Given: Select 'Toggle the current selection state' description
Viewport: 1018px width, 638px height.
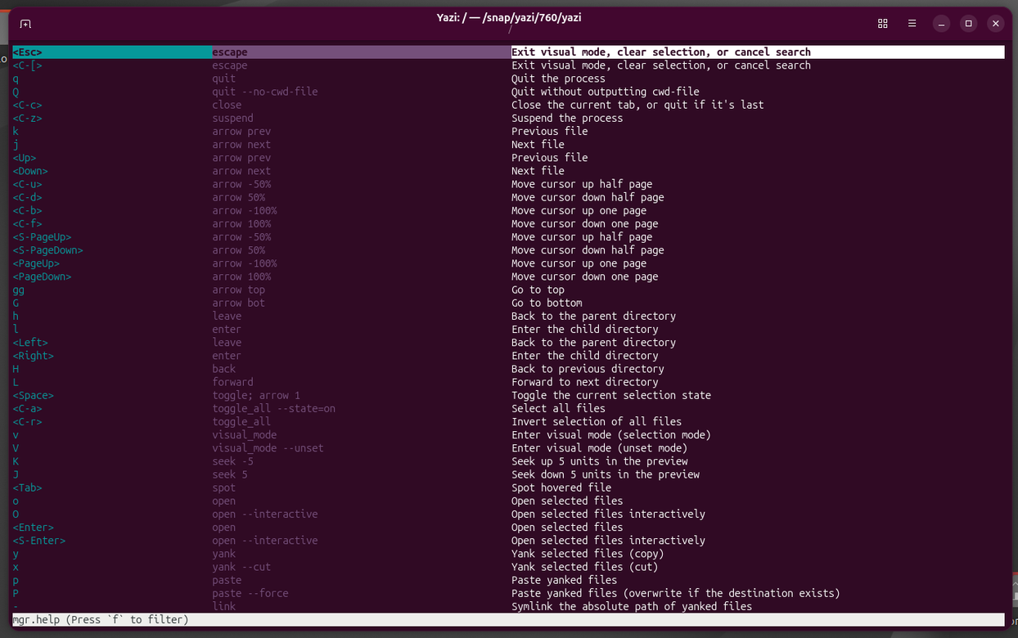Looking at the screenshot, I should [x=611, y=395].
